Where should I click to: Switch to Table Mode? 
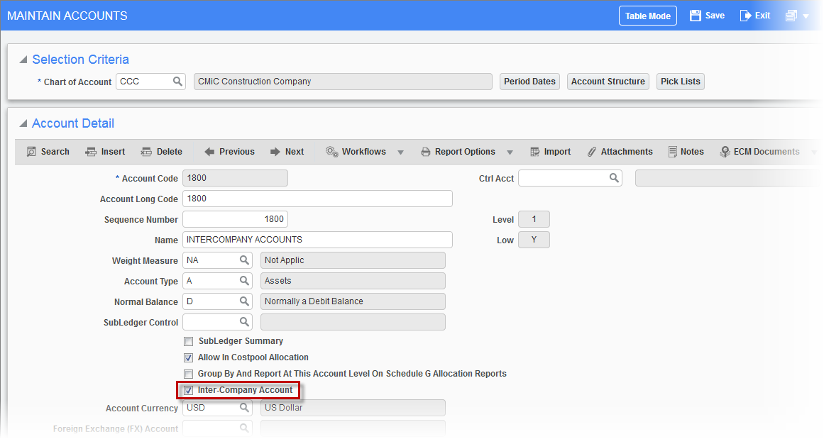pyautogui.click(x=647, y=16)
